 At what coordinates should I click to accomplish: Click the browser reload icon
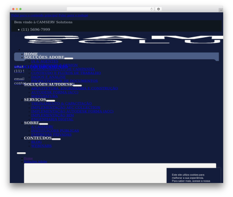[151, 9]
